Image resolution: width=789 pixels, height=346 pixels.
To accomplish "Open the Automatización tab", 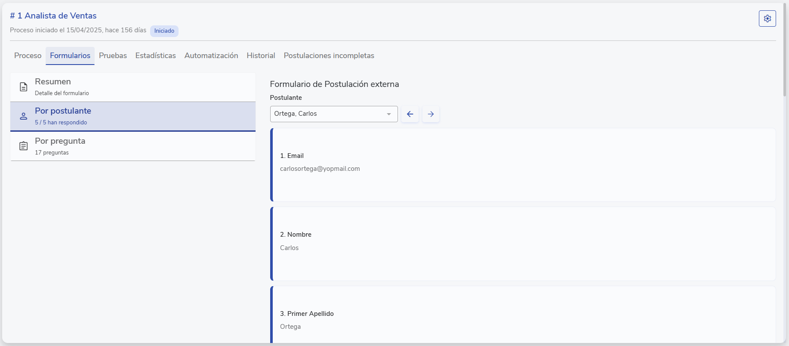I will coord(211,56).
